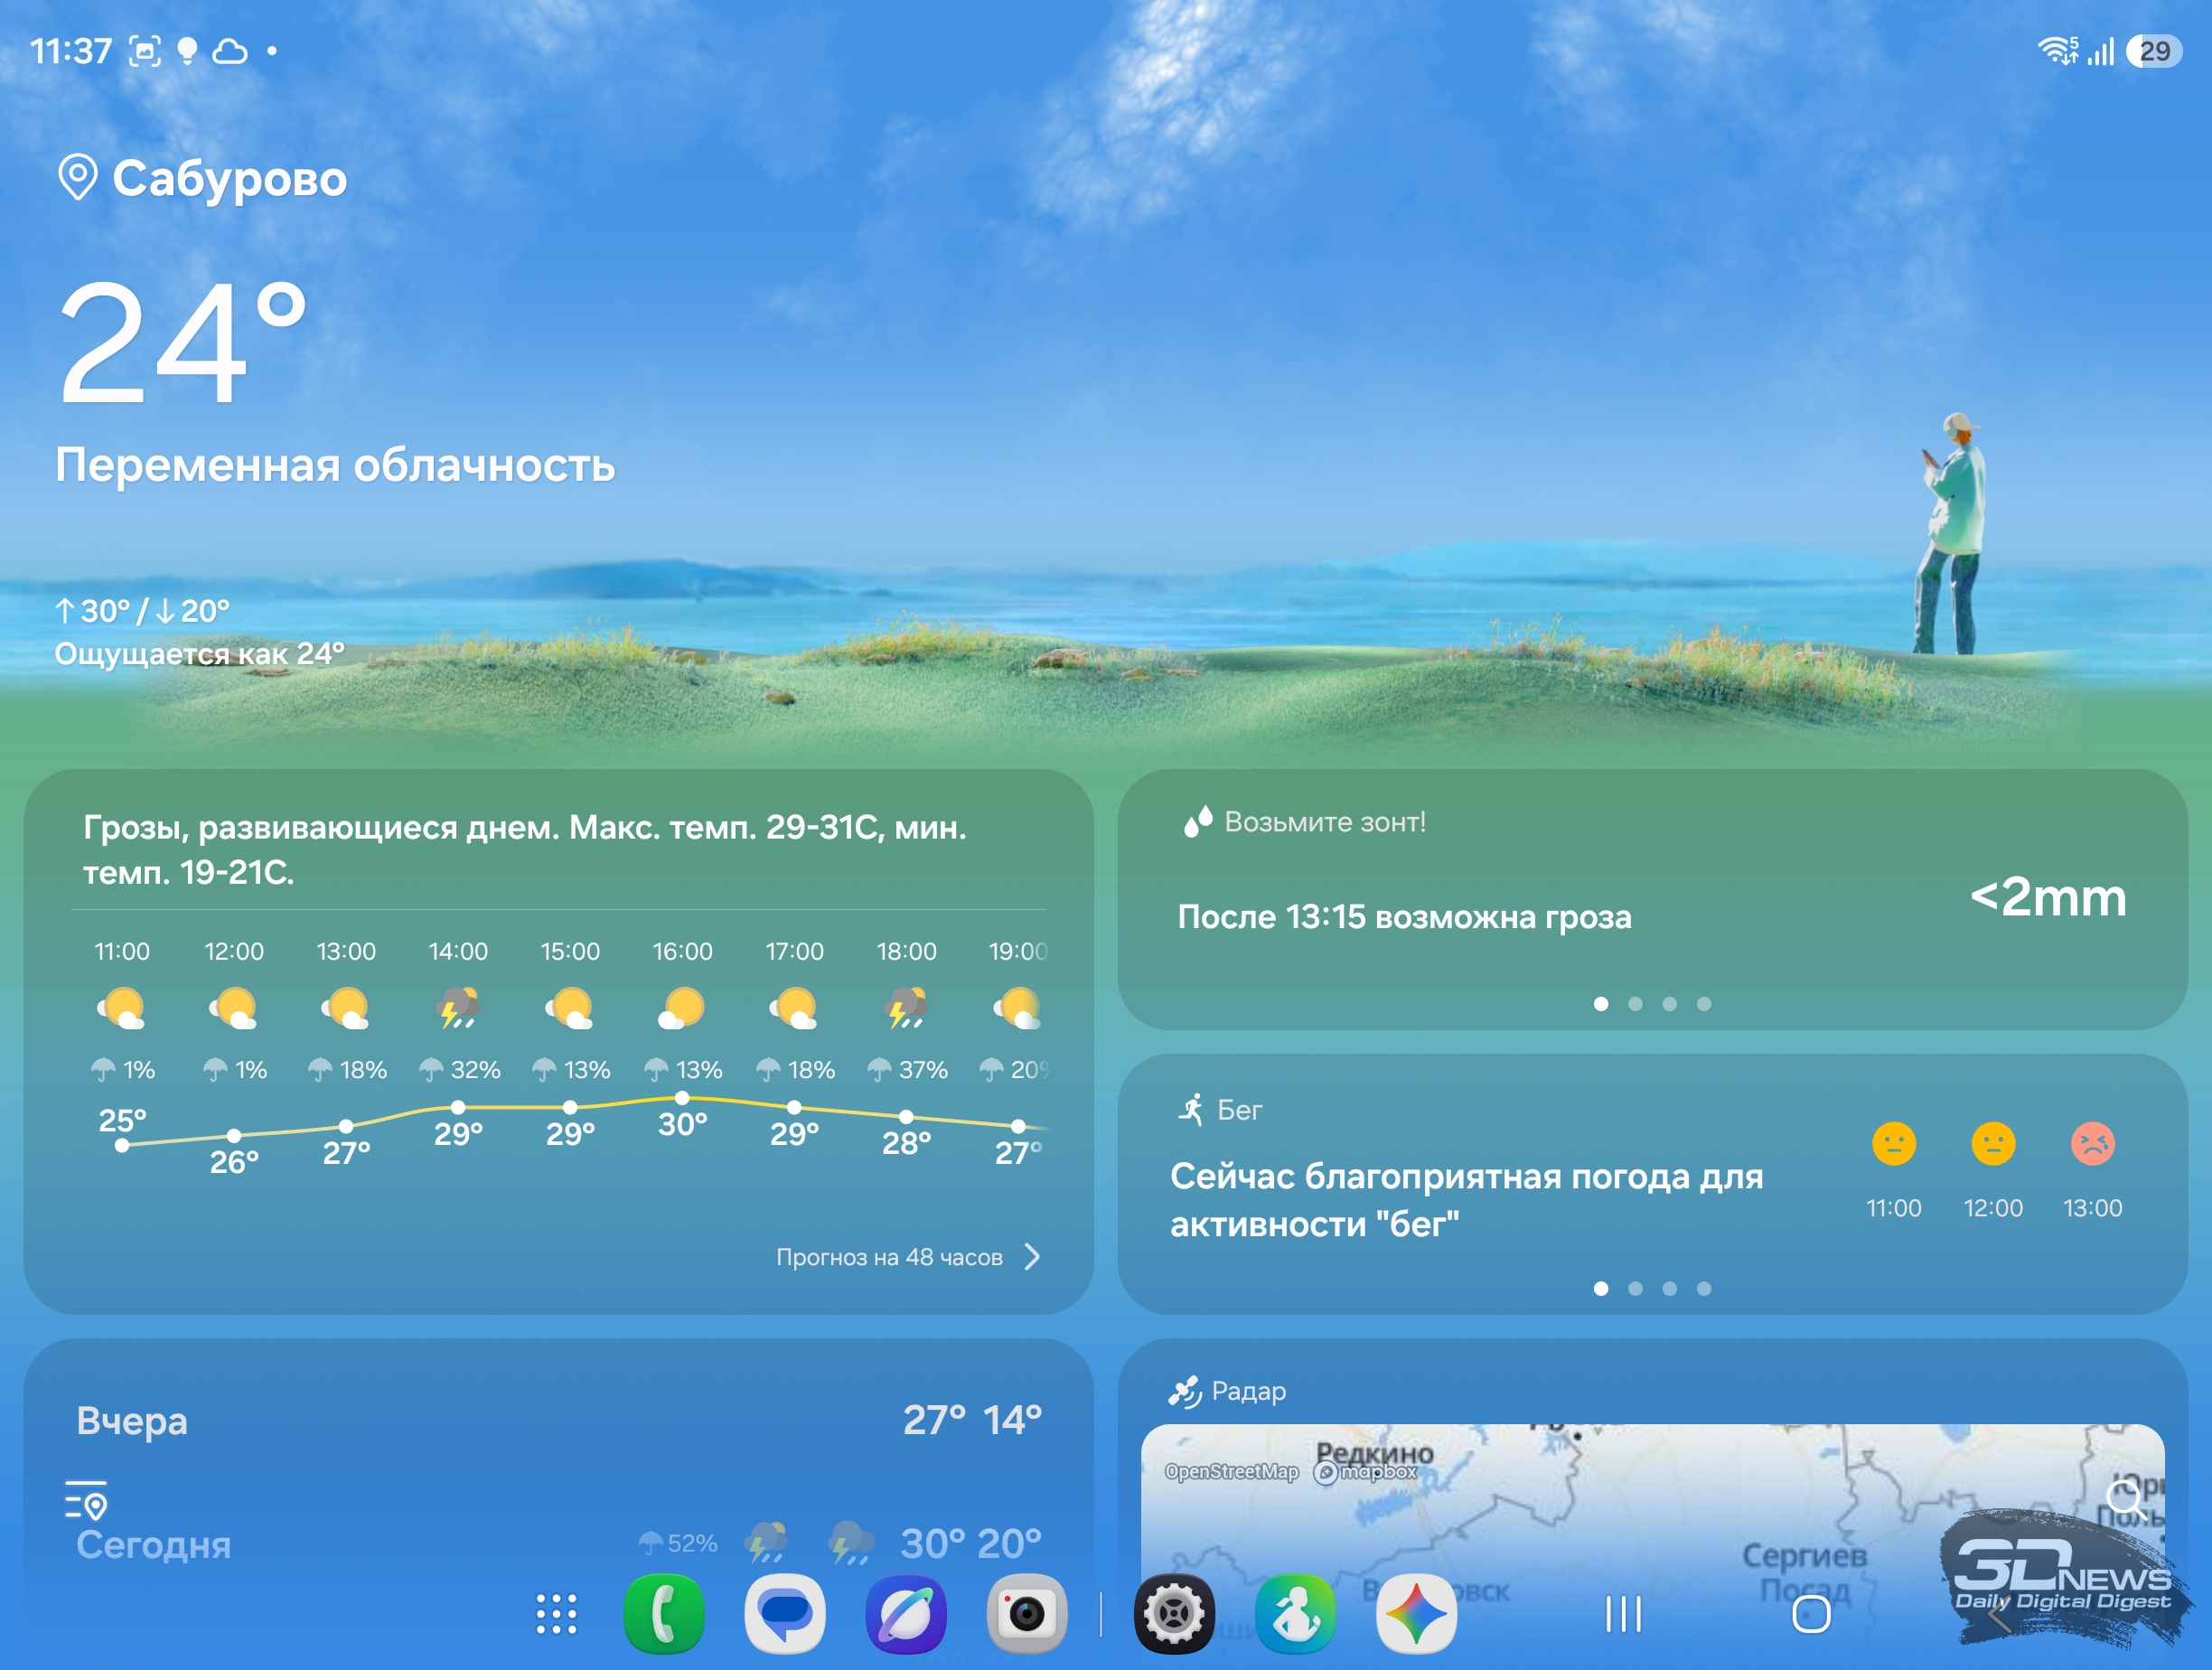2212x1670 pixels.
Task: Open the app drawer grid icon in the dock
Action: pos(556,1614)
